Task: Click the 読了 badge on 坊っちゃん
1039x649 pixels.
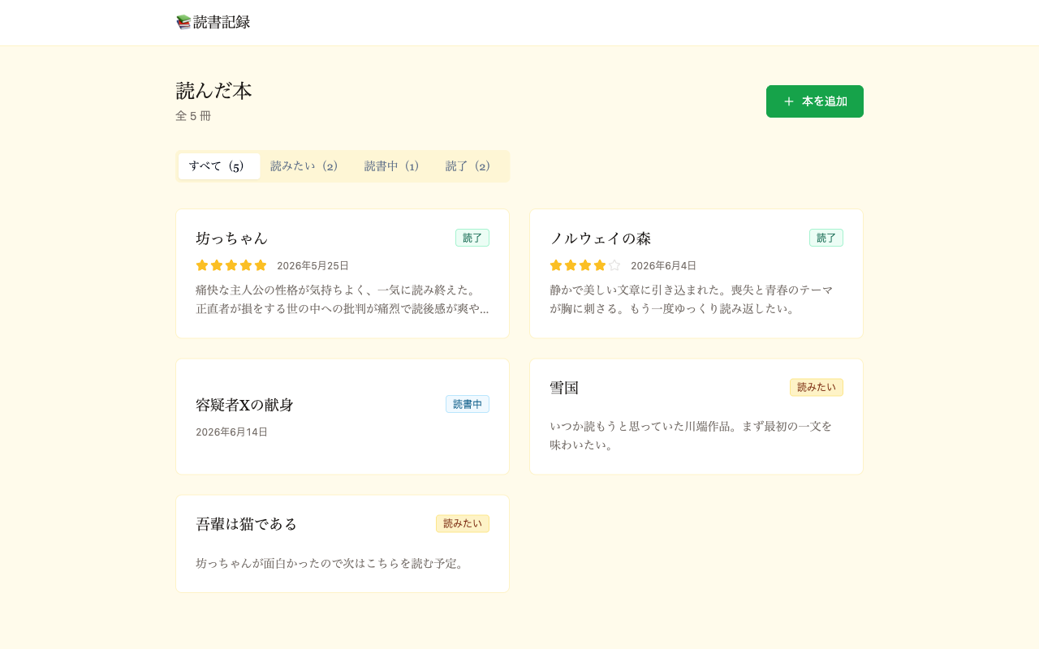Action: point(472,238)
